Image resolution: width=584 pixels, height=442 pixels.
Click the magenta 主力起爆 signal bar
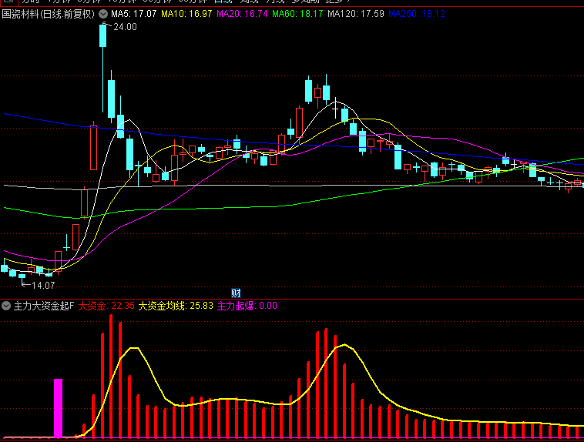(58, 407)
